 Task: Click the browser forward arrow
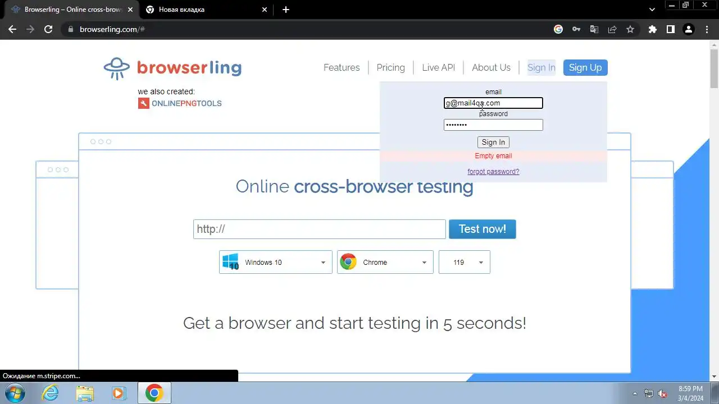click(30, 29)
